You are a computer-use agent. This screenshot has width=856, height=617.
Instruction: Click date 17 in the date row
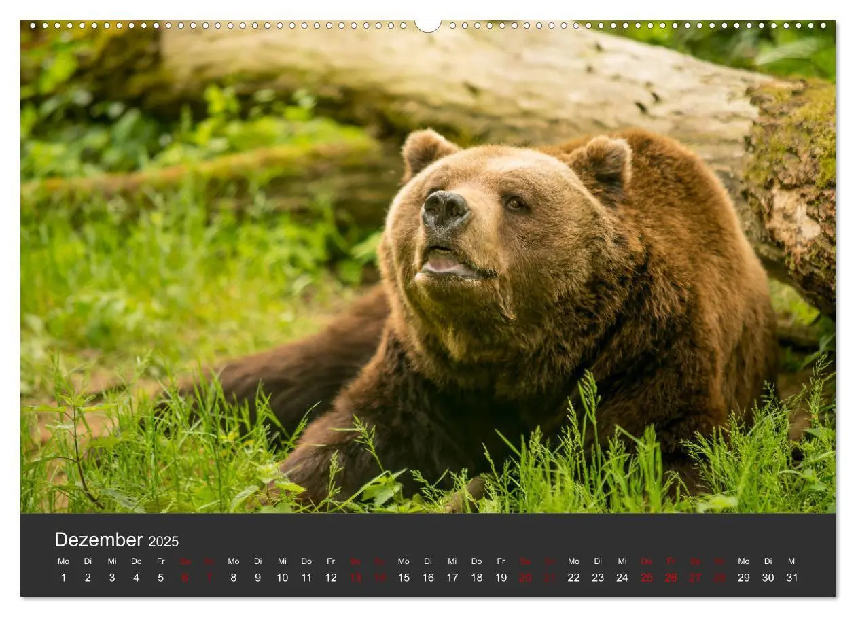[x=452, y=578]
